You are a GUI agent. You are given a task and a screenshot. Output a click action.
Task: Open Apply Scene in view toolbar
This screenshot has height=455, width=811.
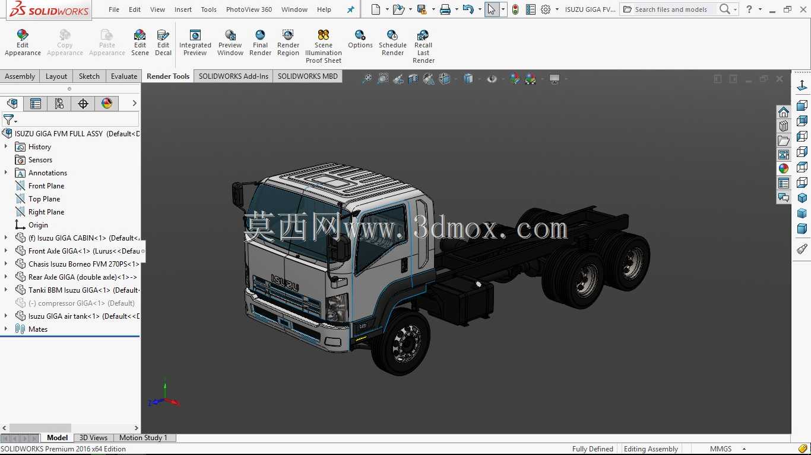tap(530, 79)
